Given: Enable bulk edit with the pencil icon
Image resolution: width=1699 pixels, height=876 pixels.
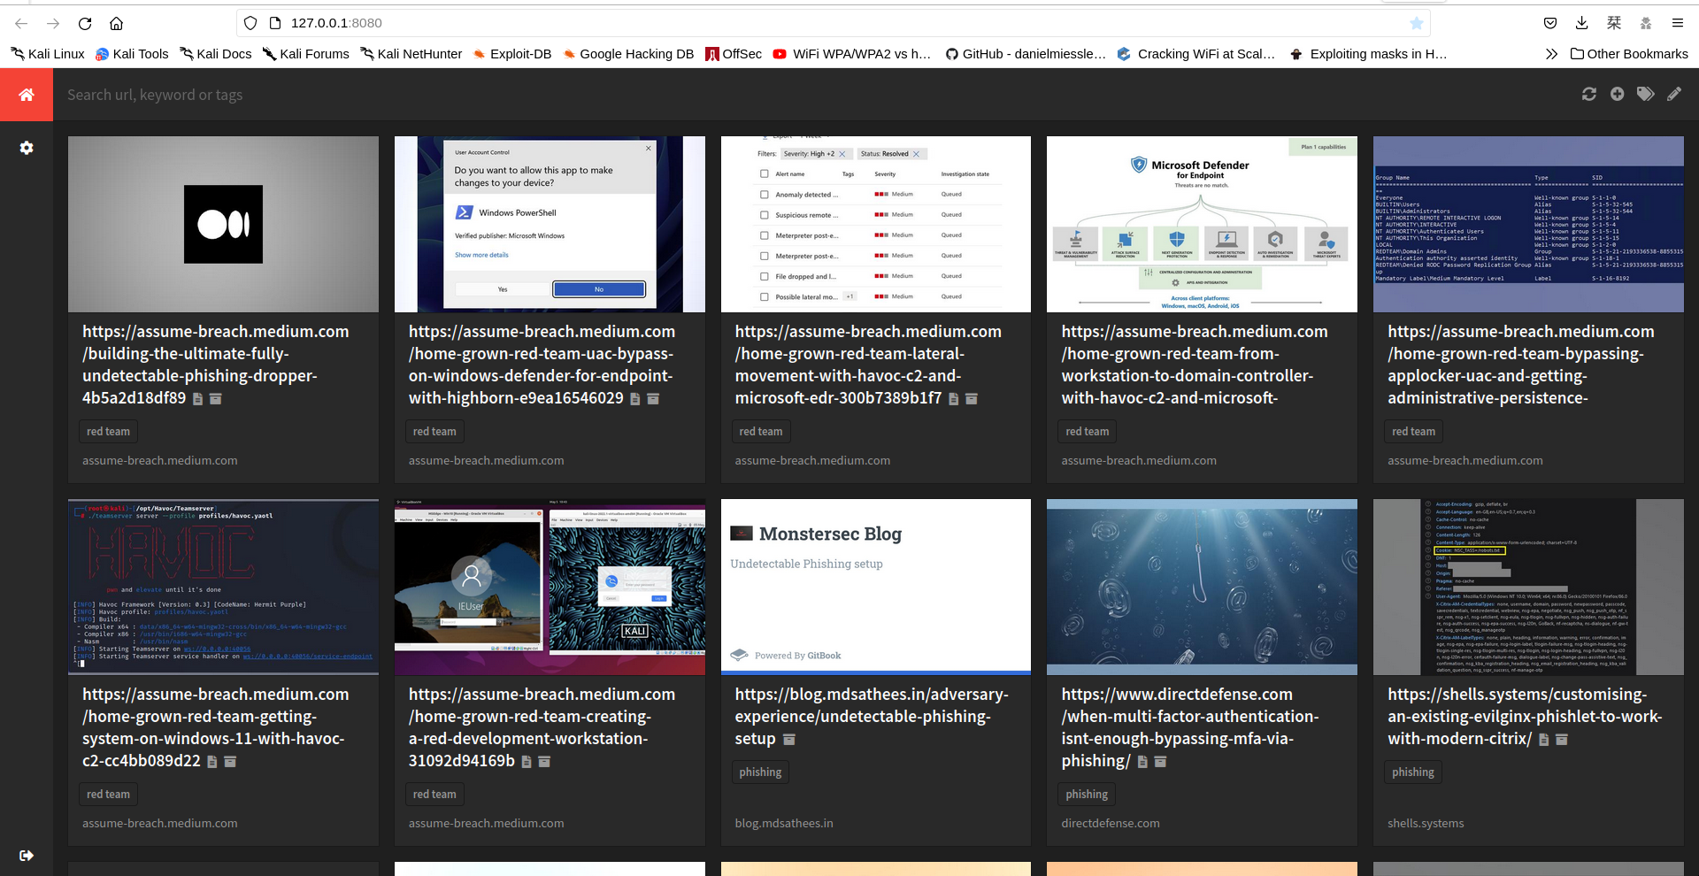Looking at the screenshot, I should click(x=1675, y=94).
